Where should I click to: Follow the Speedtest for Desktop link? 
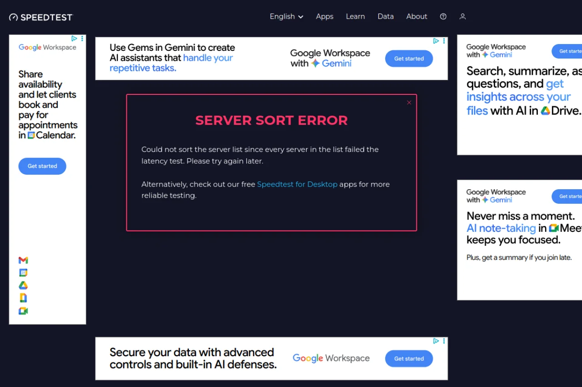click(x=297, y=184)
